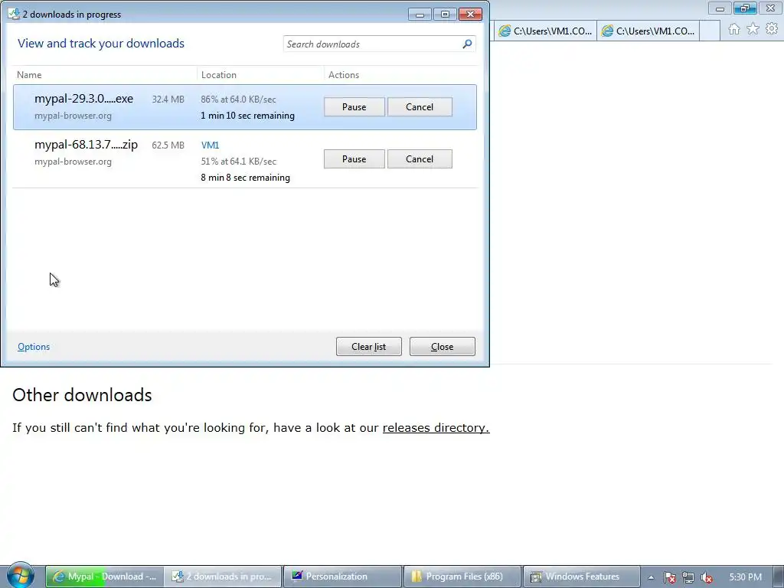Switch to Mypal - Download taskbar item

104,577
